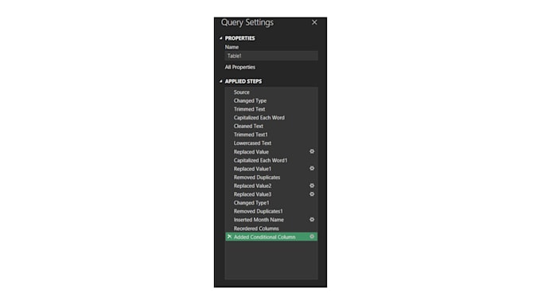The width and height of the screenshot is (541, 305).
Task: Select the Lowercased Text step
Action: 271,143
